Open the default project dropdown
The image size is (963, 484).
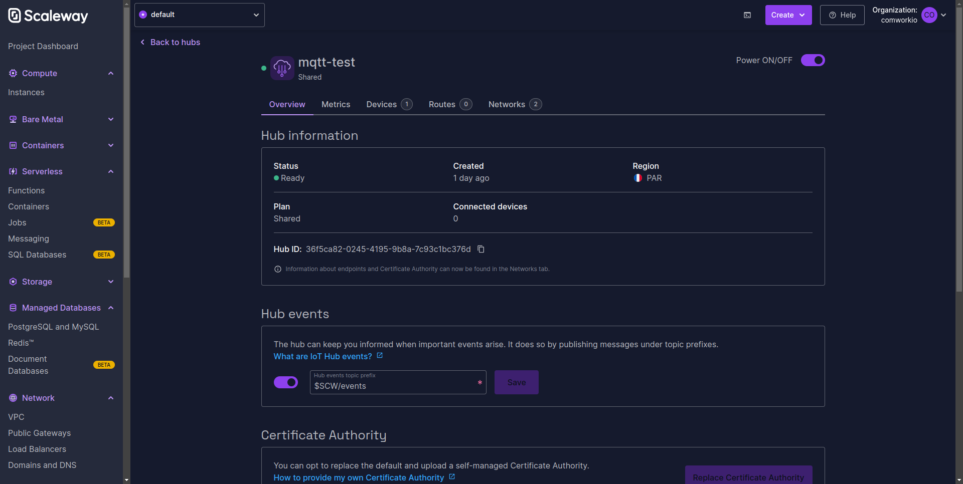[x=200, y=15]
